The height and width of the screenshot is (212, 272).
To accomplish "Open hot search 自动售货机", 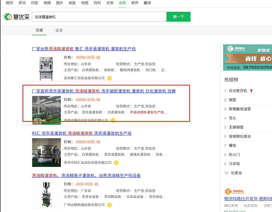I will pyautogui.click(x=238, y=91).
